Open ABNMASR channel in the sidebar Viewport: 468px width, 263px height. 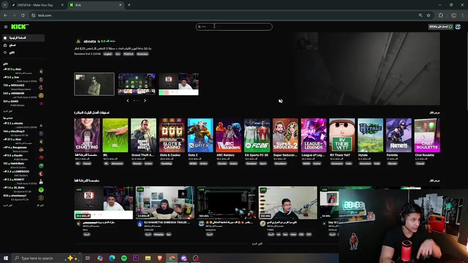[x=23, y=95]
